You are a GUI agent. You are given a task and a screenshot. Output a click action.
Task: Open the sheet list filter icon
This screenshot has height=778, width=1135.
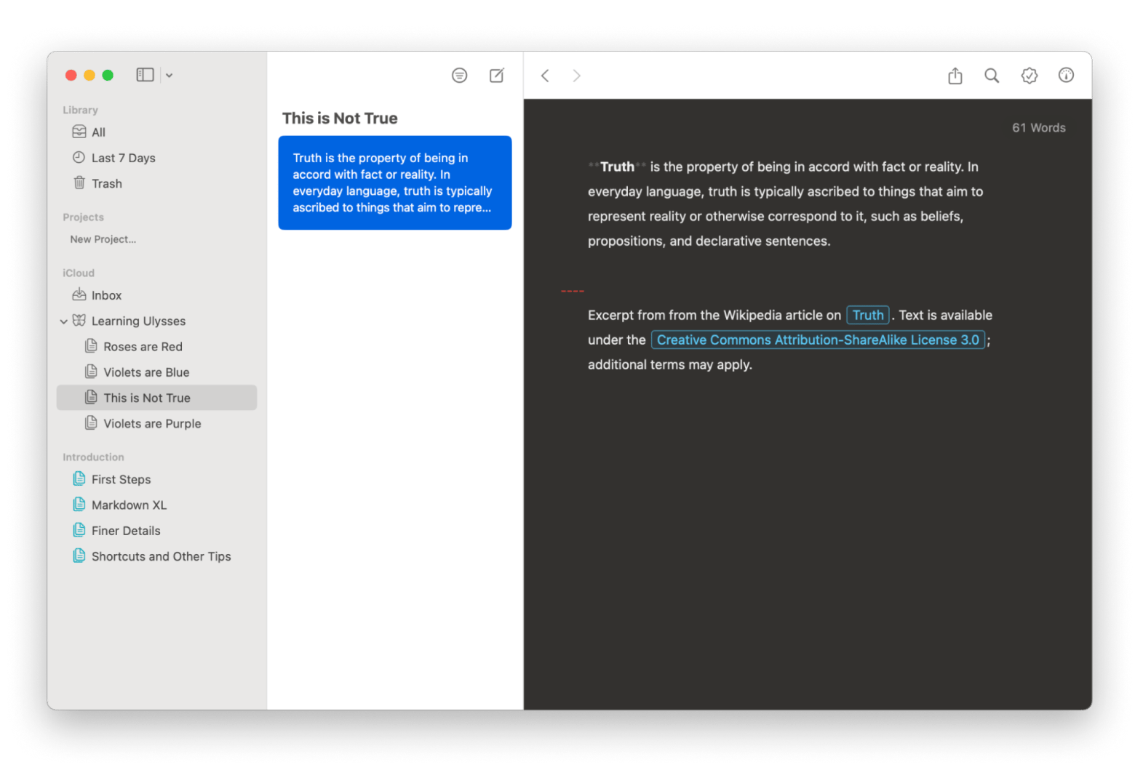tap(459, 76)
